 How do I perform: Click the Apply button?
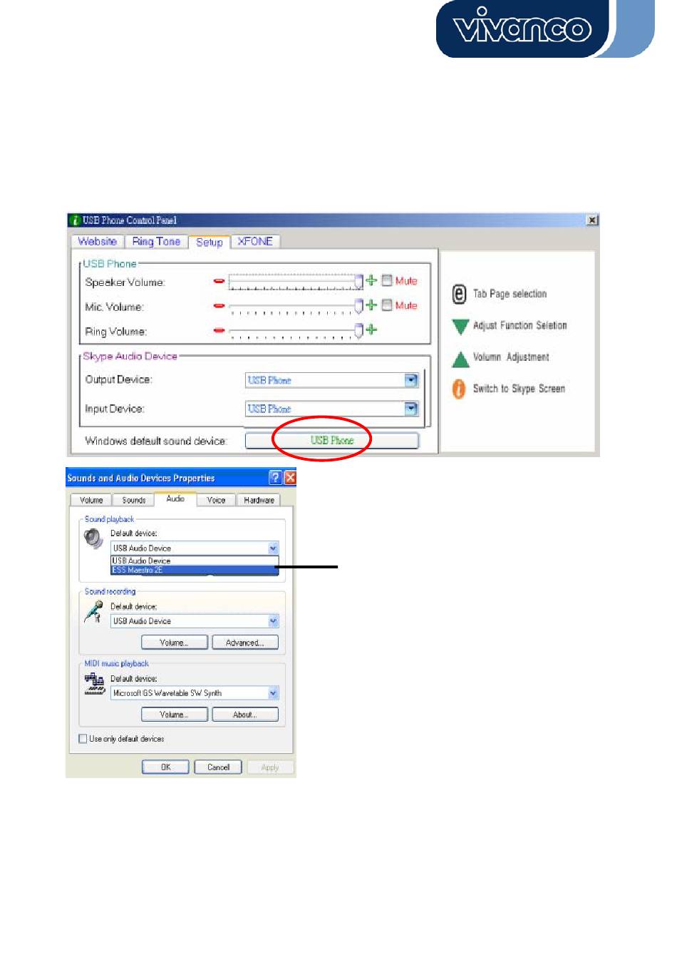point(270,767)
